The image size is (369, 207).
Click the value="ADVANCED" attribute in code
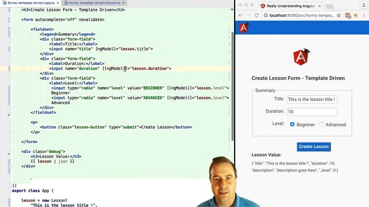click(146, 98)
